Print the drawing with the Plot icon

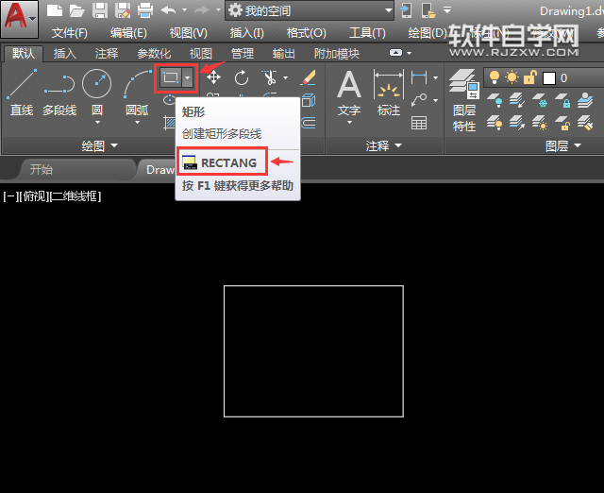coord(145,10)
